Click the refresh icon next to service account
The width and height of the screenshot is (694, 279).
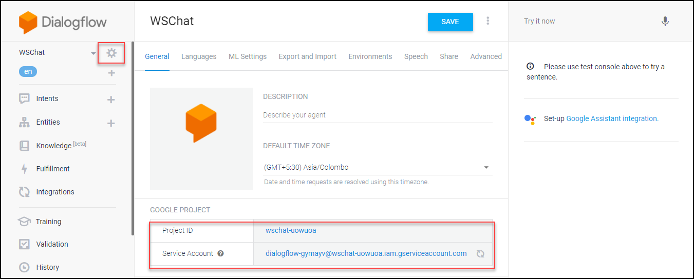click(480, 253)
